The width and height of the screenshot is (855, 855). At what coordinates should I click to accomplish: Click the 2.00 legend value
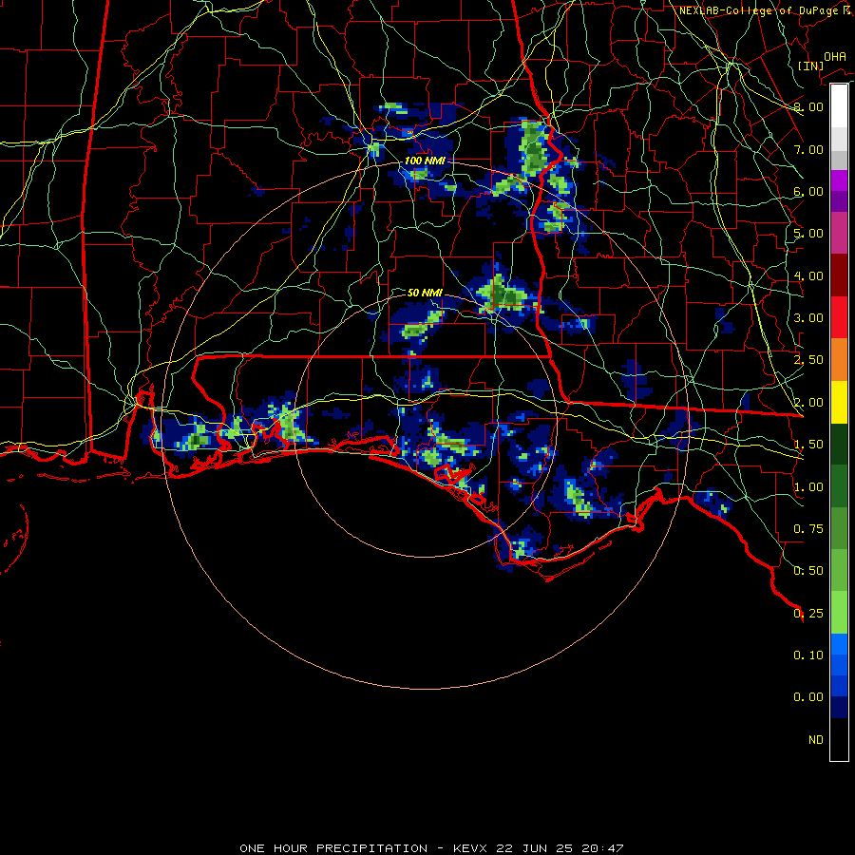(808, 403)
